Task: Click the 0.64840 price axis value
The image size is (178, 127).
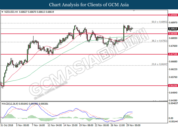Action: pos(173,93)
